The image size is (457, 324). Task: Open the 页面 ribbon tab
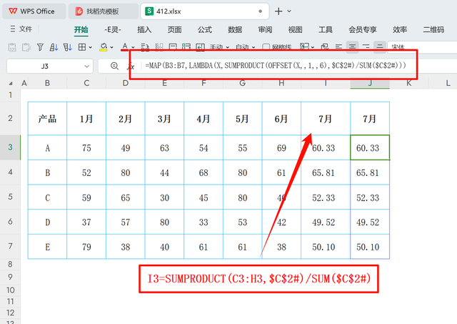coord(174,29)
